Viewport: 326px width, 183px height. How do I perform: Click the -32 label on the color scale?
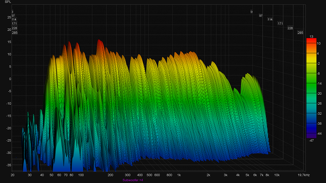319,113
